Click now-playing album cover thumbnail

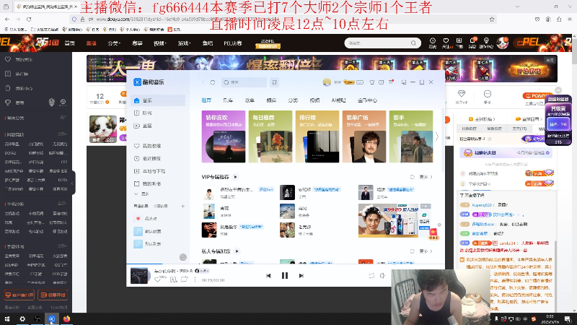click(139, 276)
